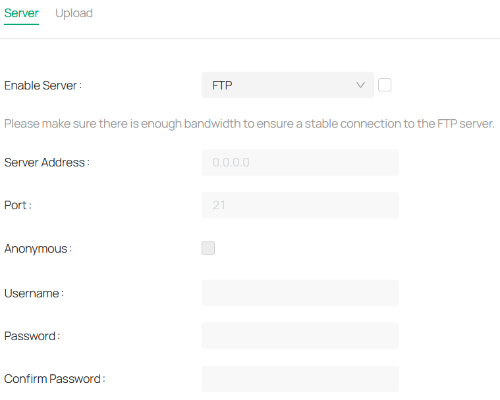Click the "Port" label text
This screenshot has width=500, height=400.
[x=18, y=205]
